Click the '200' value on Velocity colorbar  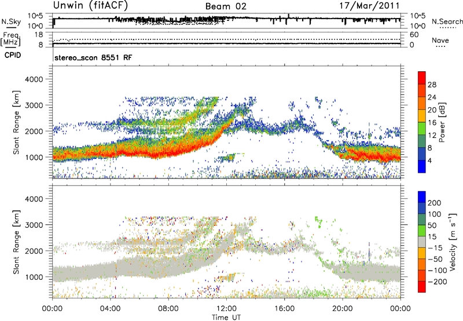[x=435, y=203]
